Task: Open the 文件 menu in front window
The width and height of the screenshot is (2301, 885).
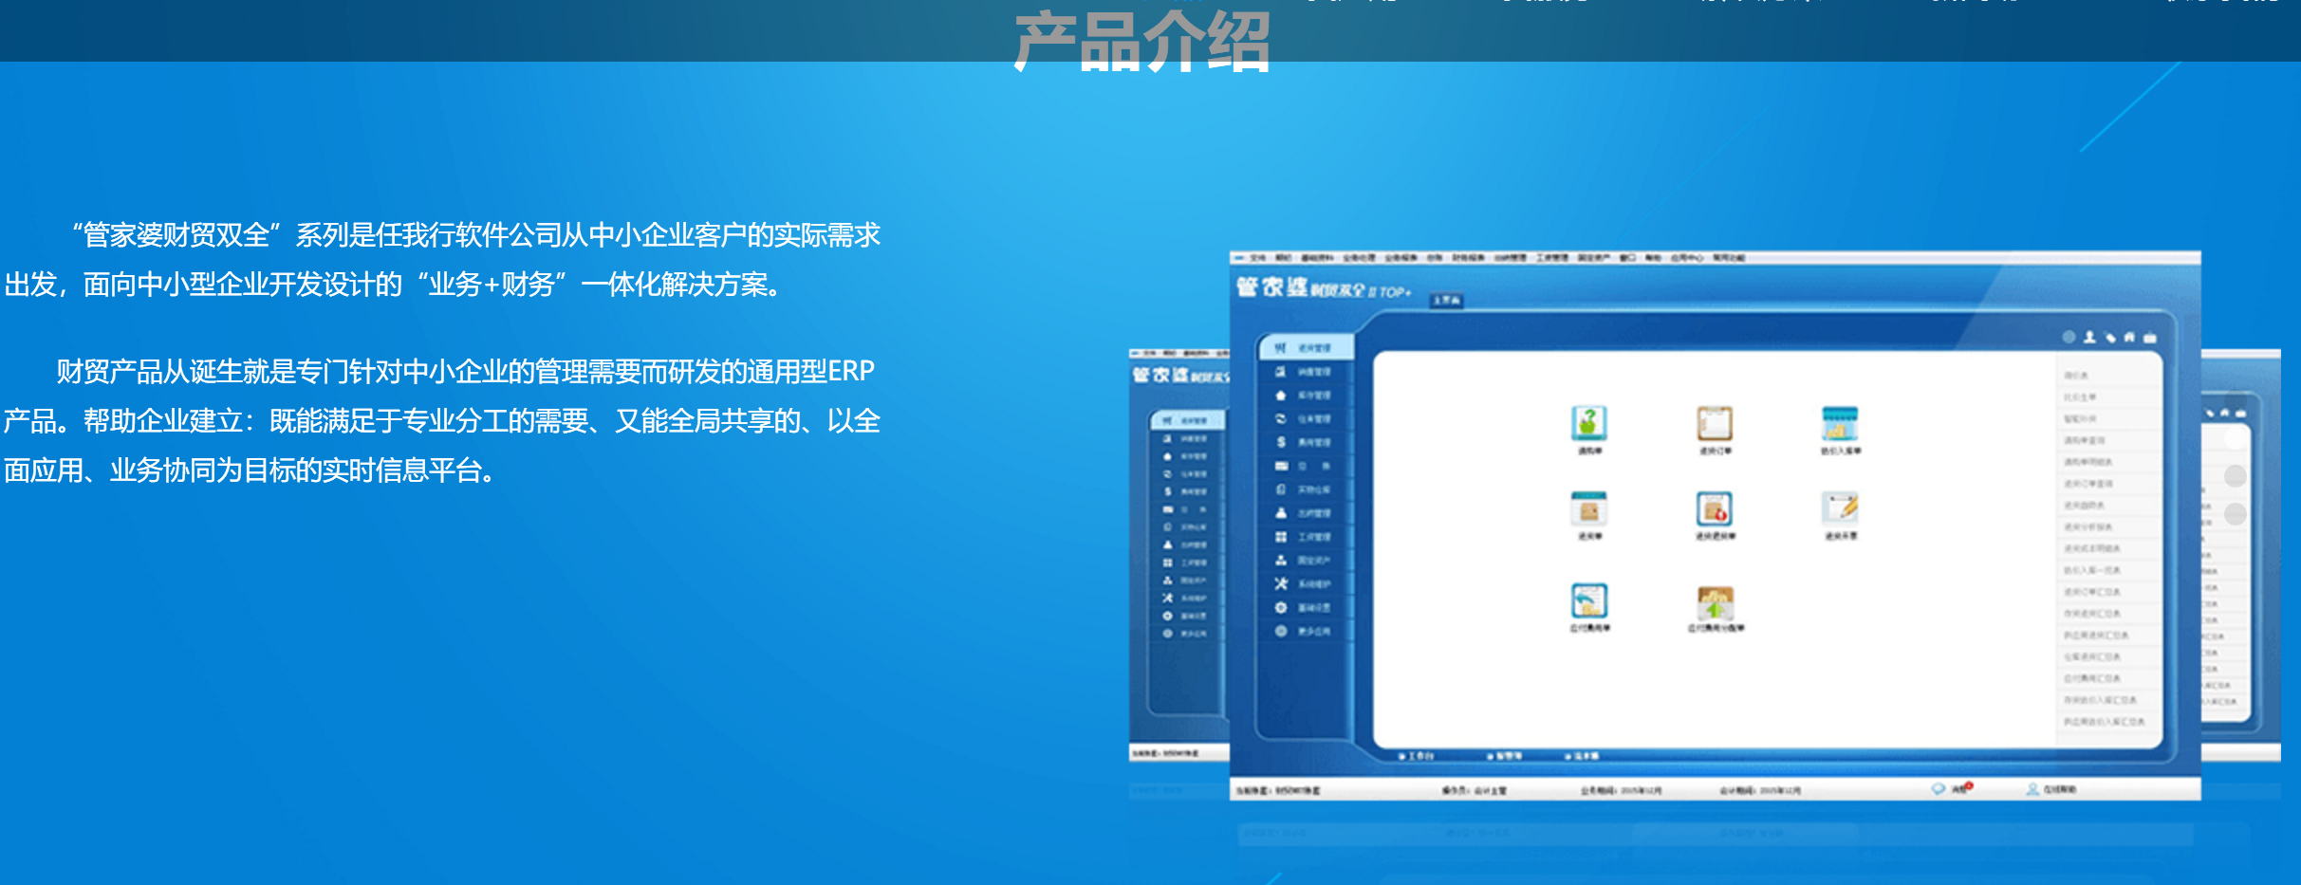Action: [1257, 258]
